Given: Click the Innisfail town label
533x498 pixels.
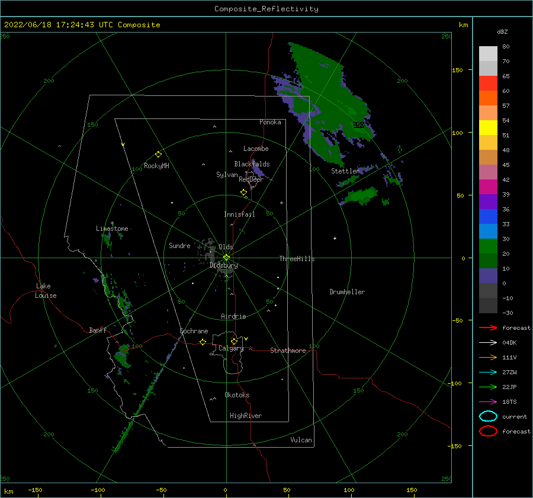Looking at the screenshot, I should click(x=239, y=214).
